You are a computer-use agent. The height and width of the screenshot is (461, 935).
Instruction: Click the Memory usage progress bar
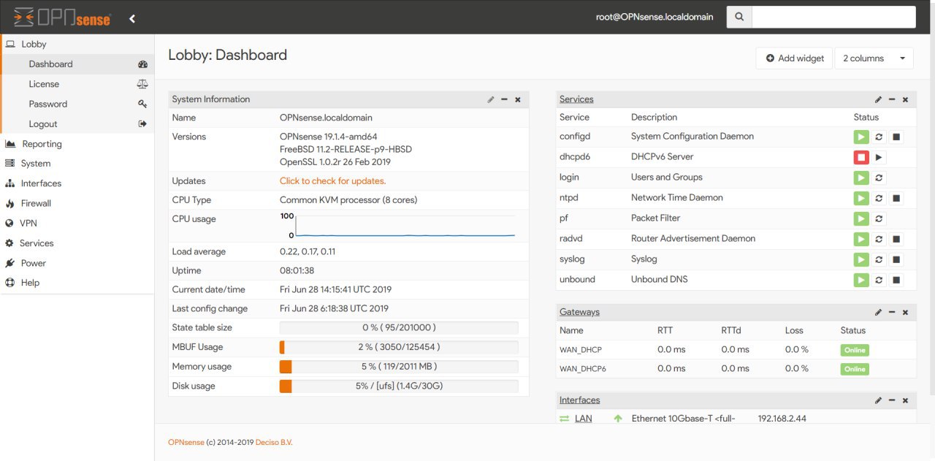pyautogui.click(x=399, y=367)
